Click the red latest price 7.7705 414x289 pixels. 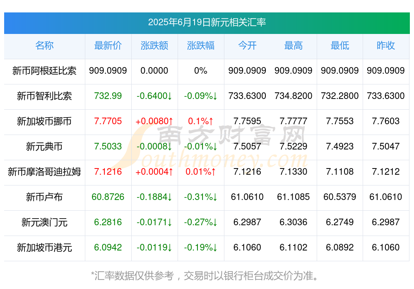108,121
